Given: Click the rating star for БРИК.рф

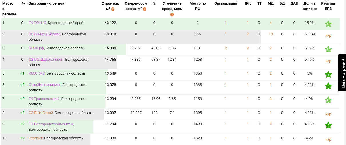Looking at the screenshot, I should (x=328, y=50).
